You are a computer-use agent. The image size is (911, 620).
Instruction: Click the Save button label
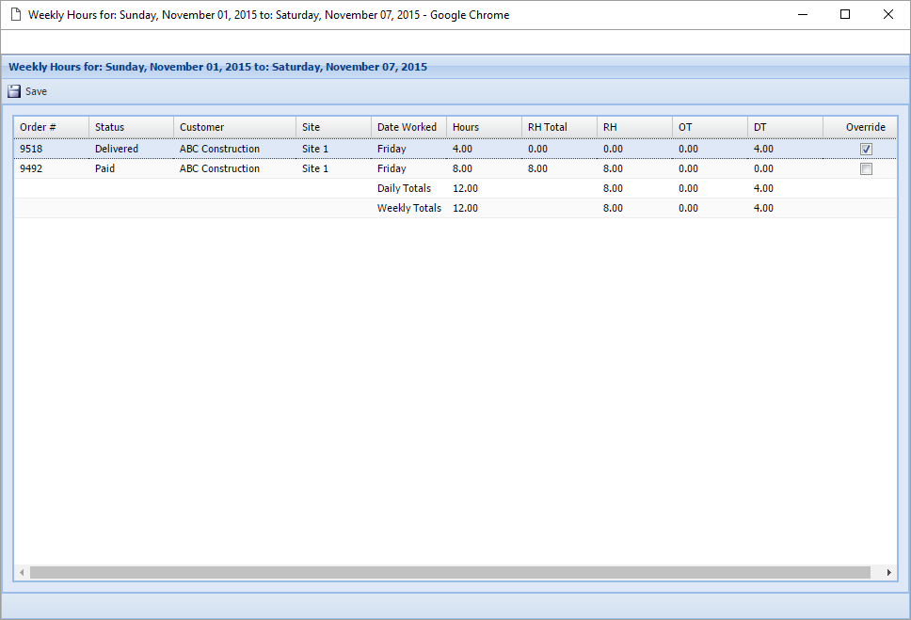click(x=36, y=91)
